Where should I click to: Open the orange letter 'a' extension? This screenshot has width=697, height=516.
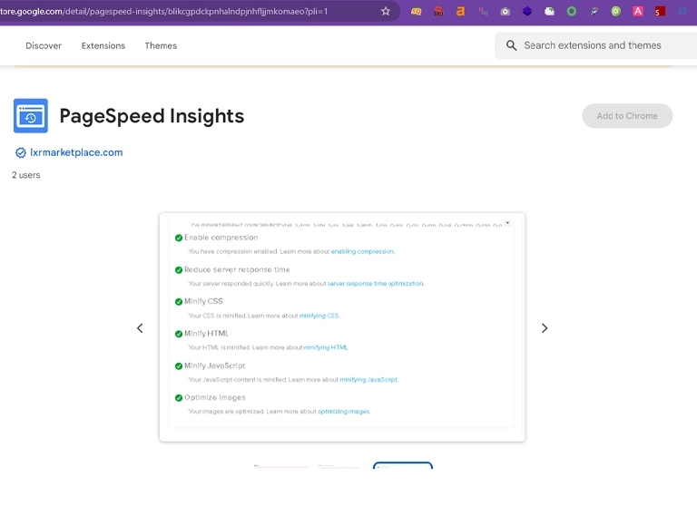pyautogui.click(x=460, y=12)
